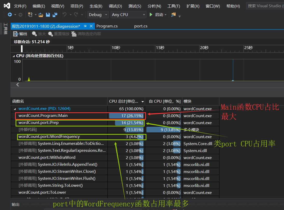Select the System.Linq.Enumerable::ToDictio... row

click(115, 144)
